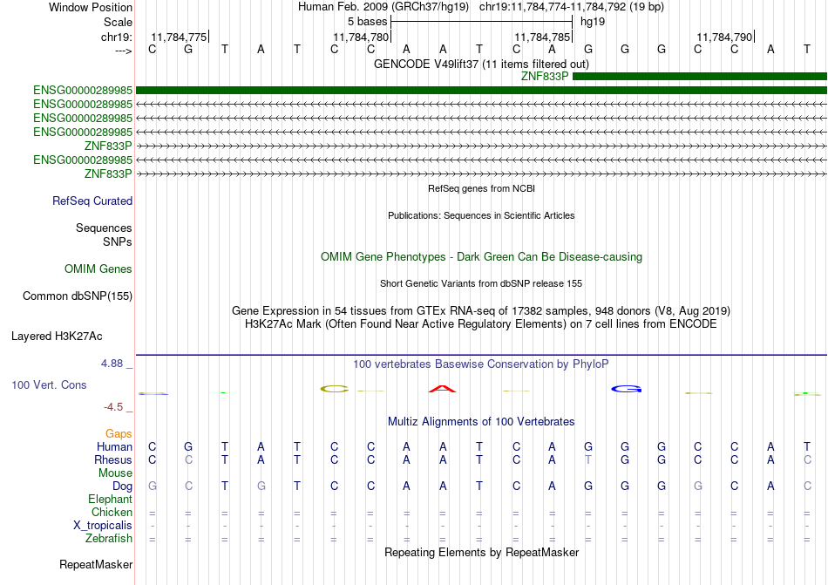Click Human Feb. 2009 (GRCh37/hg19) assembly text
828x585 pixels.
(x=383, y=7)
